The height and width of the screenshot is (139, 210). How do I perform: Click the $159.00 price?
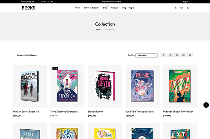point(54,115)
